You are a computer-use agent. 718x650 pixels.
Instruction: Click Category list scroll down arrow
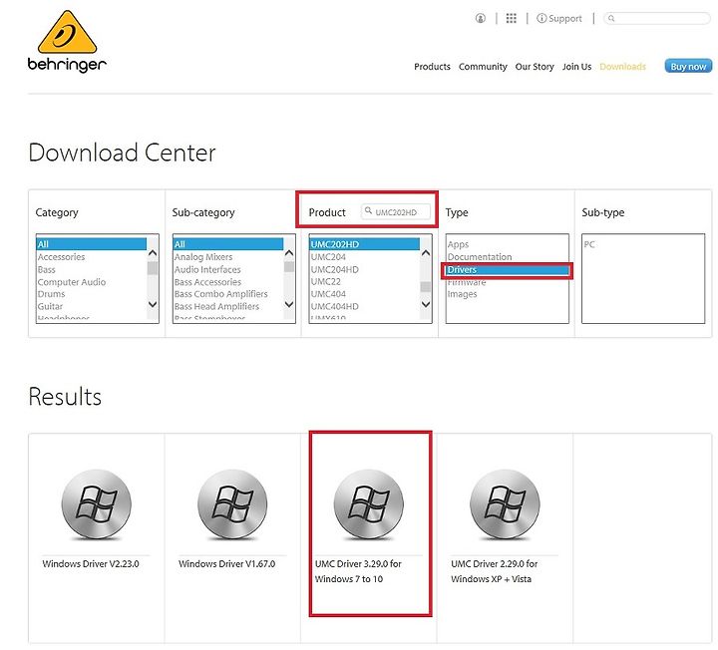tap(153, 304)
